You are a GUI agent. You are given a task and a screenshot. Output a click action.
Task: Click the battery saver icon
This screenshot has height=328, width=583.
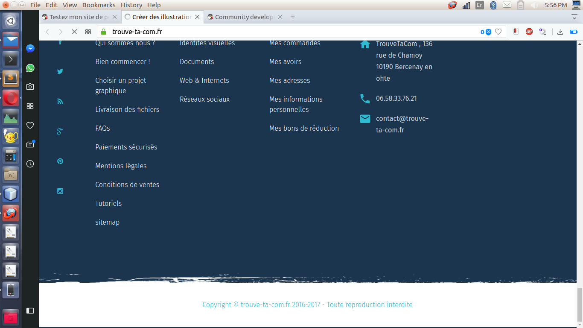pyautogui.click(x=573, y=32)
